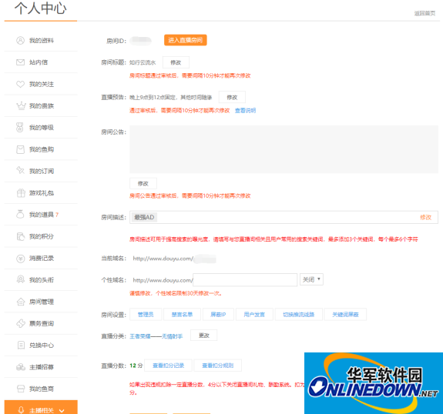This screenshot has height=414, width=443.
Task: Open the 站内信 envelope icon
Action: [20, 62]
